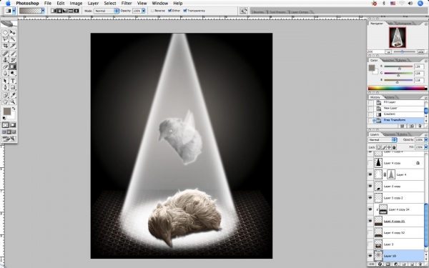Reset default colors icon in toolbox
This screenshot has width=429, height=268.
click(x=4, y=118)
